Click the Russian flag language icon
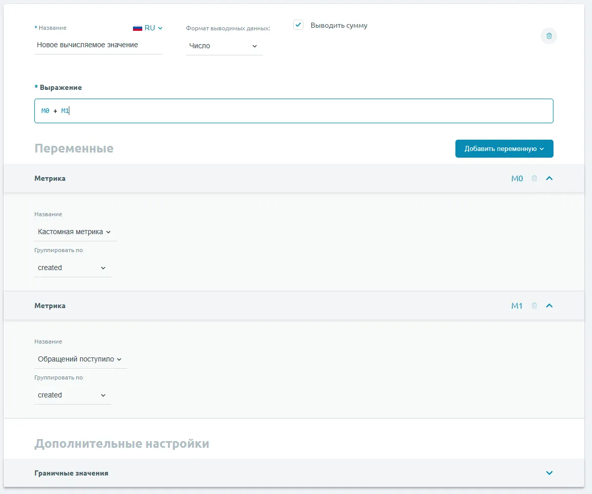Viewport: 592px width, 494px height. [x=137, y=28]
